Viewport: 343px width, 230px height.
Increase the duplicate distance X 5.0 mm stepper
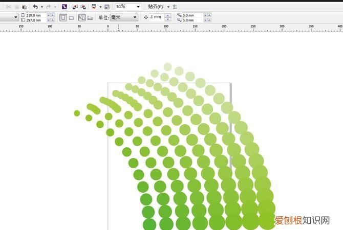click(205, 14)
